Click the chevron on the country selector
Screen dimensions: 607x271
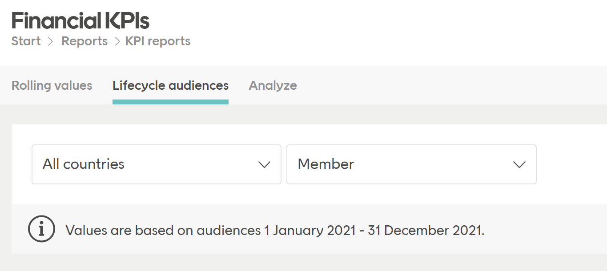[x=265, y=164]
